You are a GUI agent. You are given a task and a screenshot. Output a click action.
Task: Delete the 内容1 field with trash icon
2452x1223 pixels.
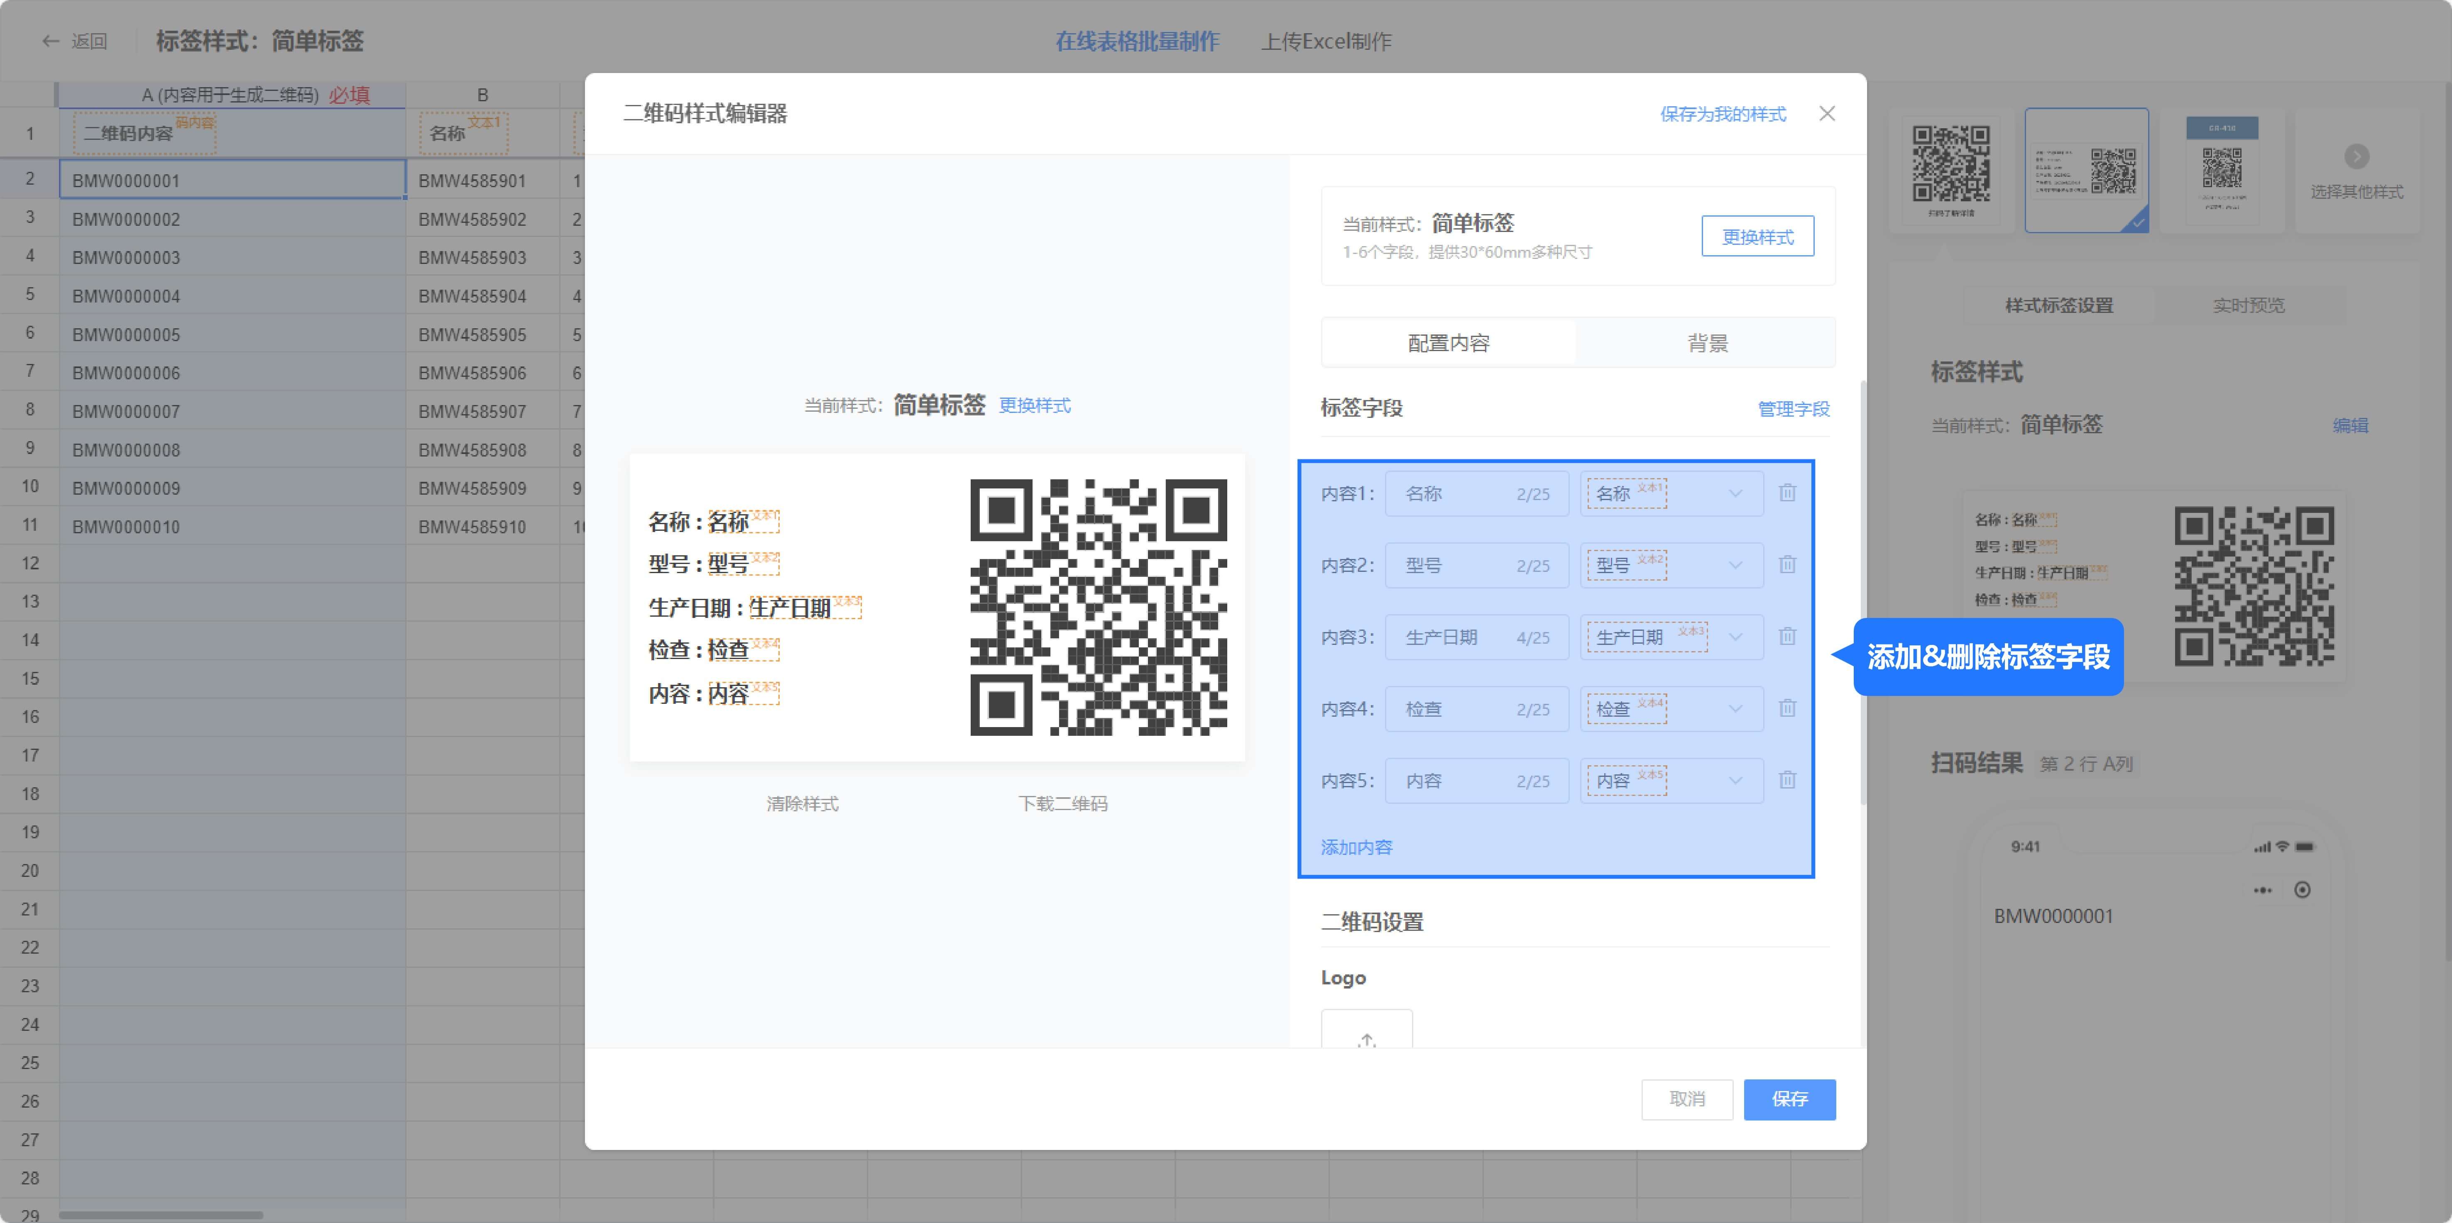pos(1786,493)
